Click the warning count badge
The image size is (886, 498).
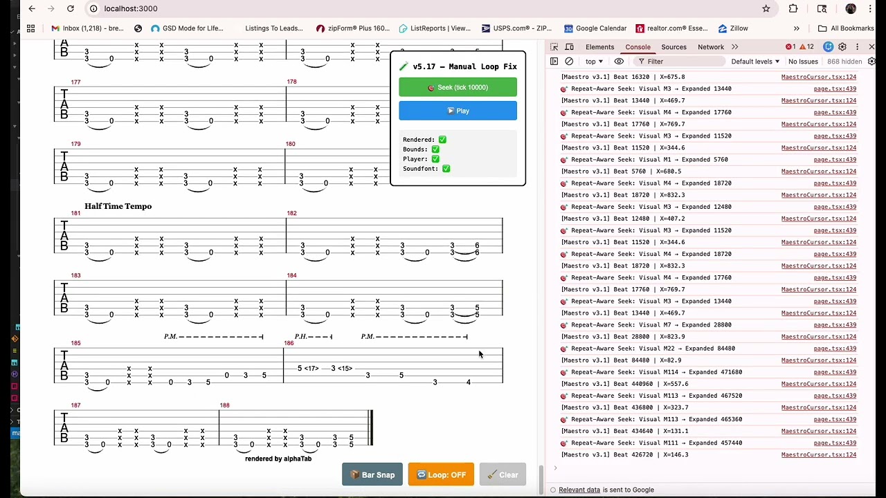click(x=807, y=47)
